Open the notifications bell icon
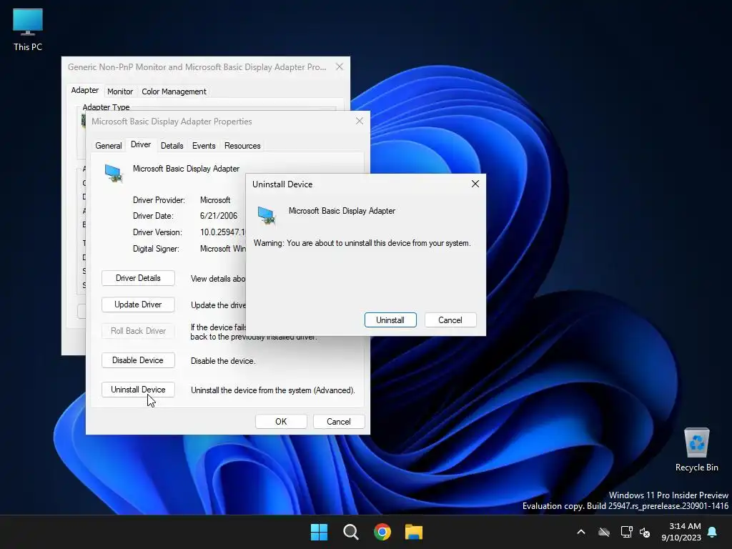The height and width of the screenshot is (549, 732). tap(712, 532)
